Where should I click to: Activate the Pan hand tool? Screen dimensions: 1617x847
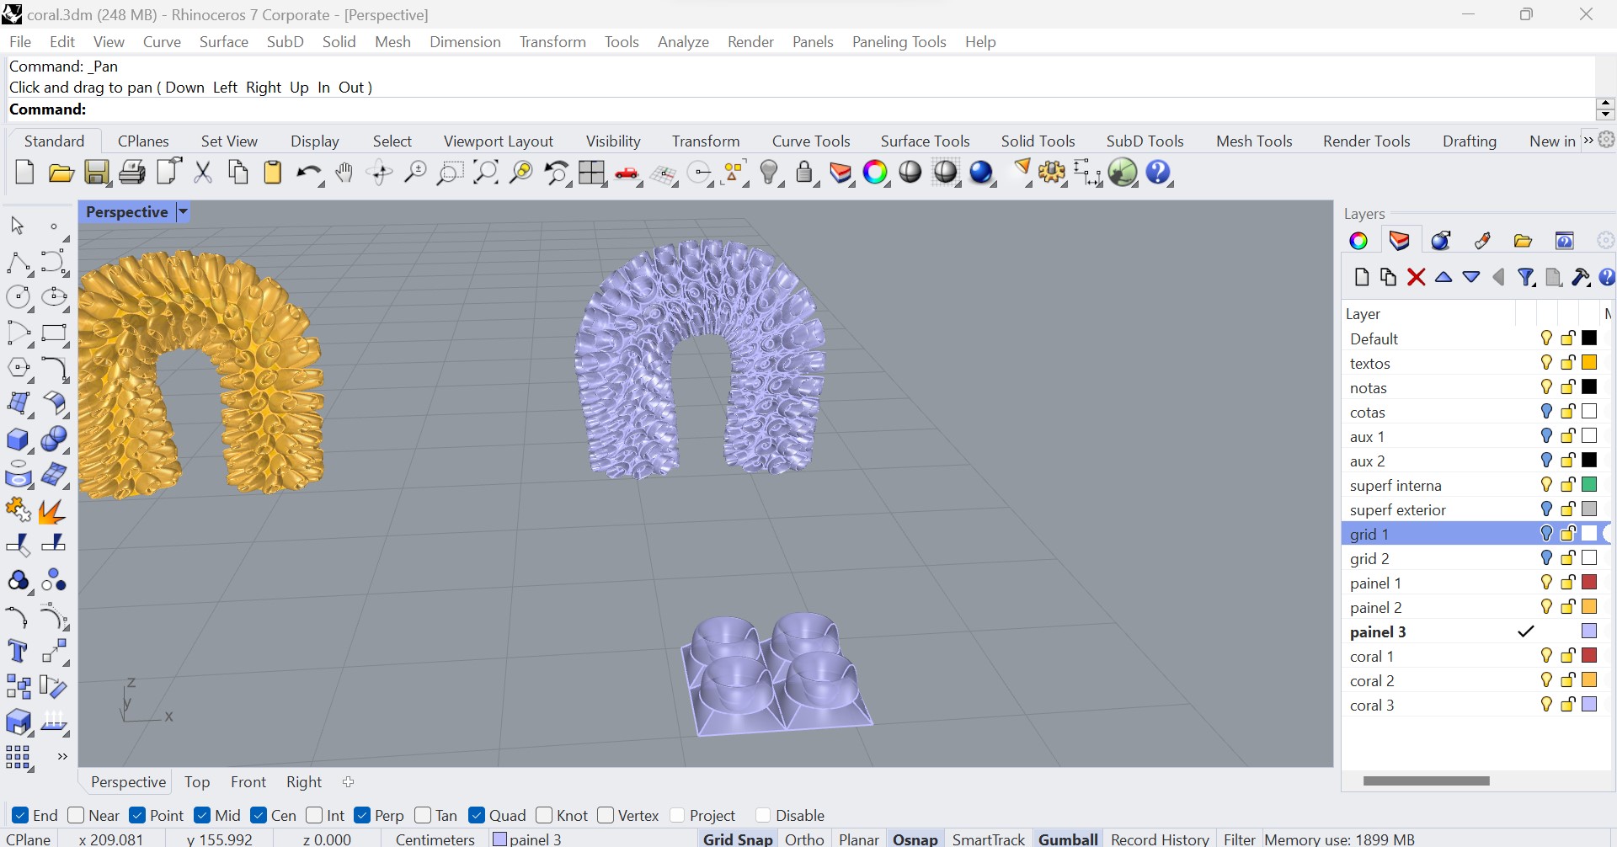tap(344, 173)
